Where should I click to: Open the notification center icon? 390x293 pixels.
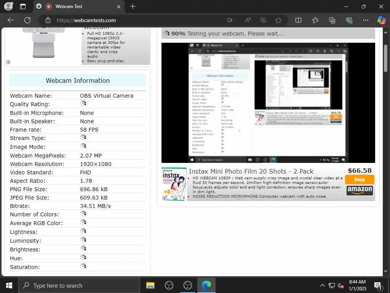pyautogui.click(x=377, y=286)
